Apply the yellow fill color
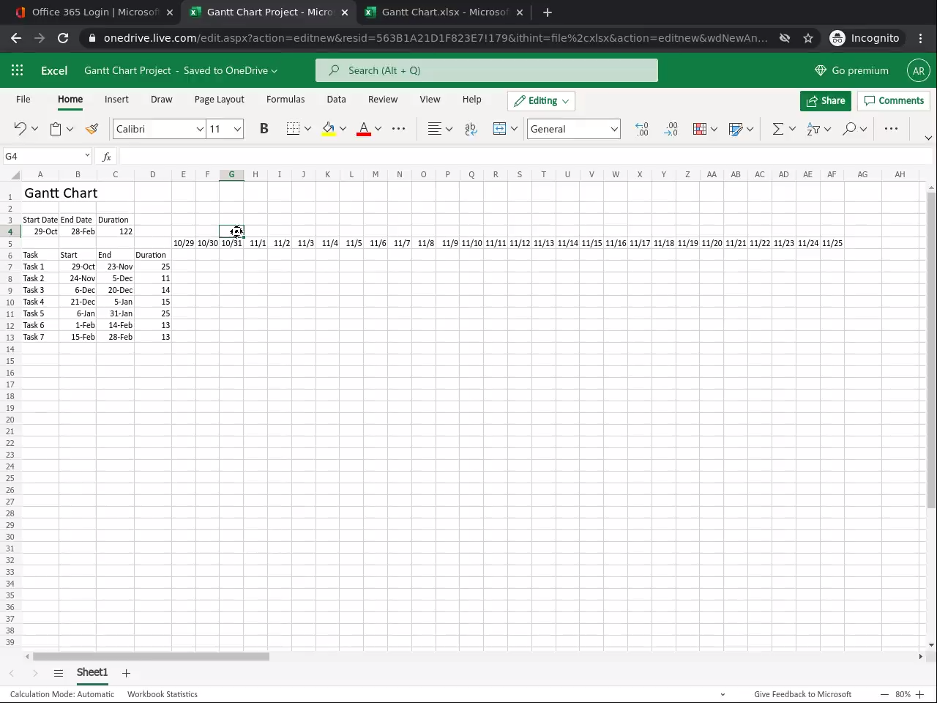Screen dimensions: 937x703 point(328,129)
